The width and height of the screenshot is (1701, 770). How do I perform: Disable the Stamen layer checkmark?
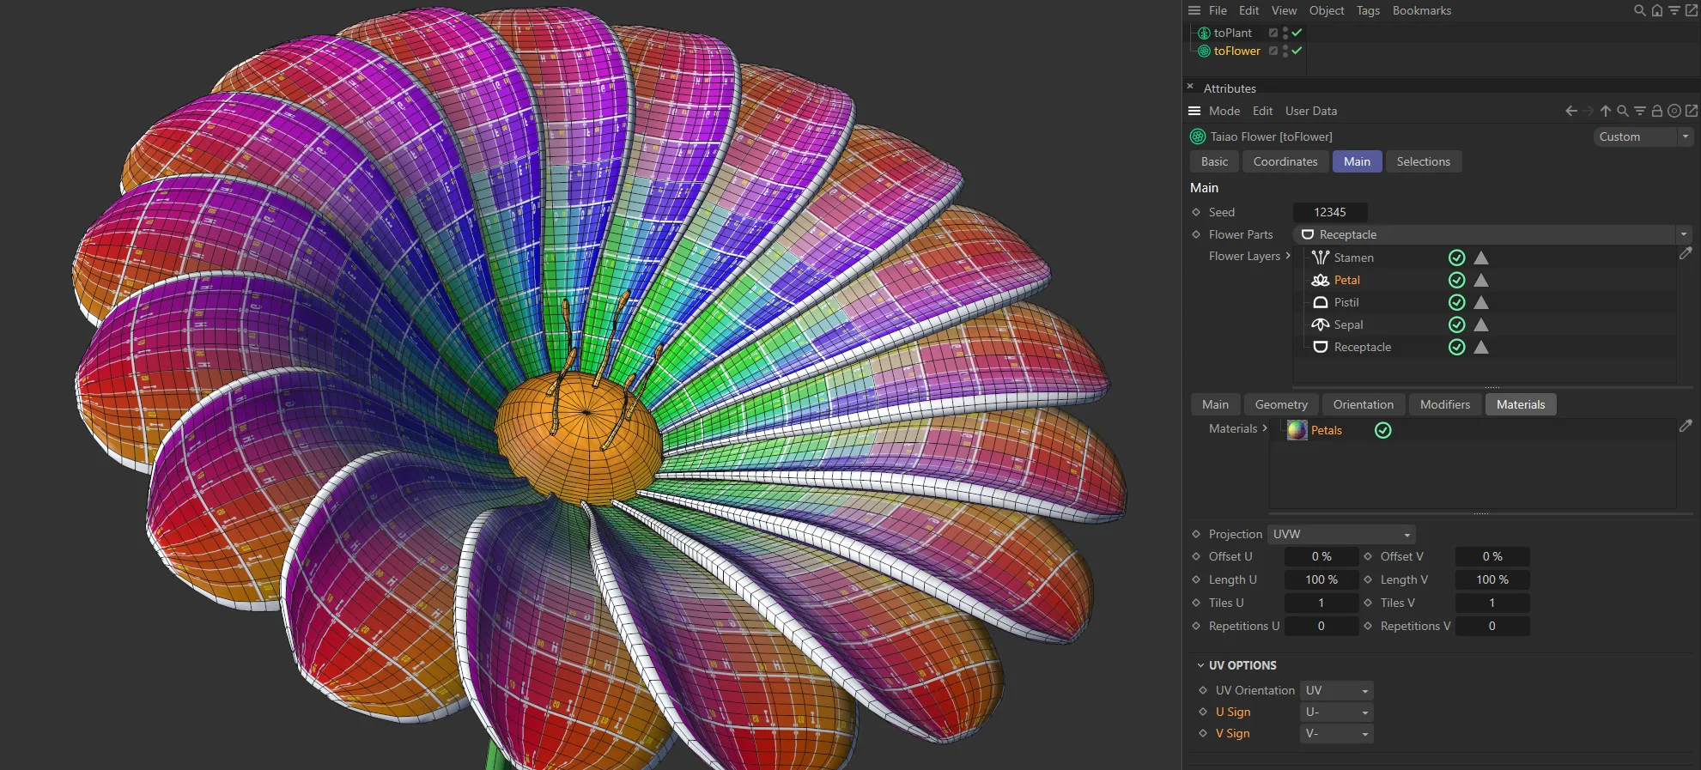pos(1456,258)
